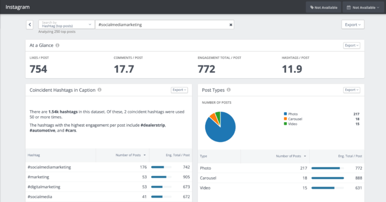Image resolution: width=386 pixels, height=202 pixels.
Task: Select the #digitalmarketing table row
Action: coord(109,187)
